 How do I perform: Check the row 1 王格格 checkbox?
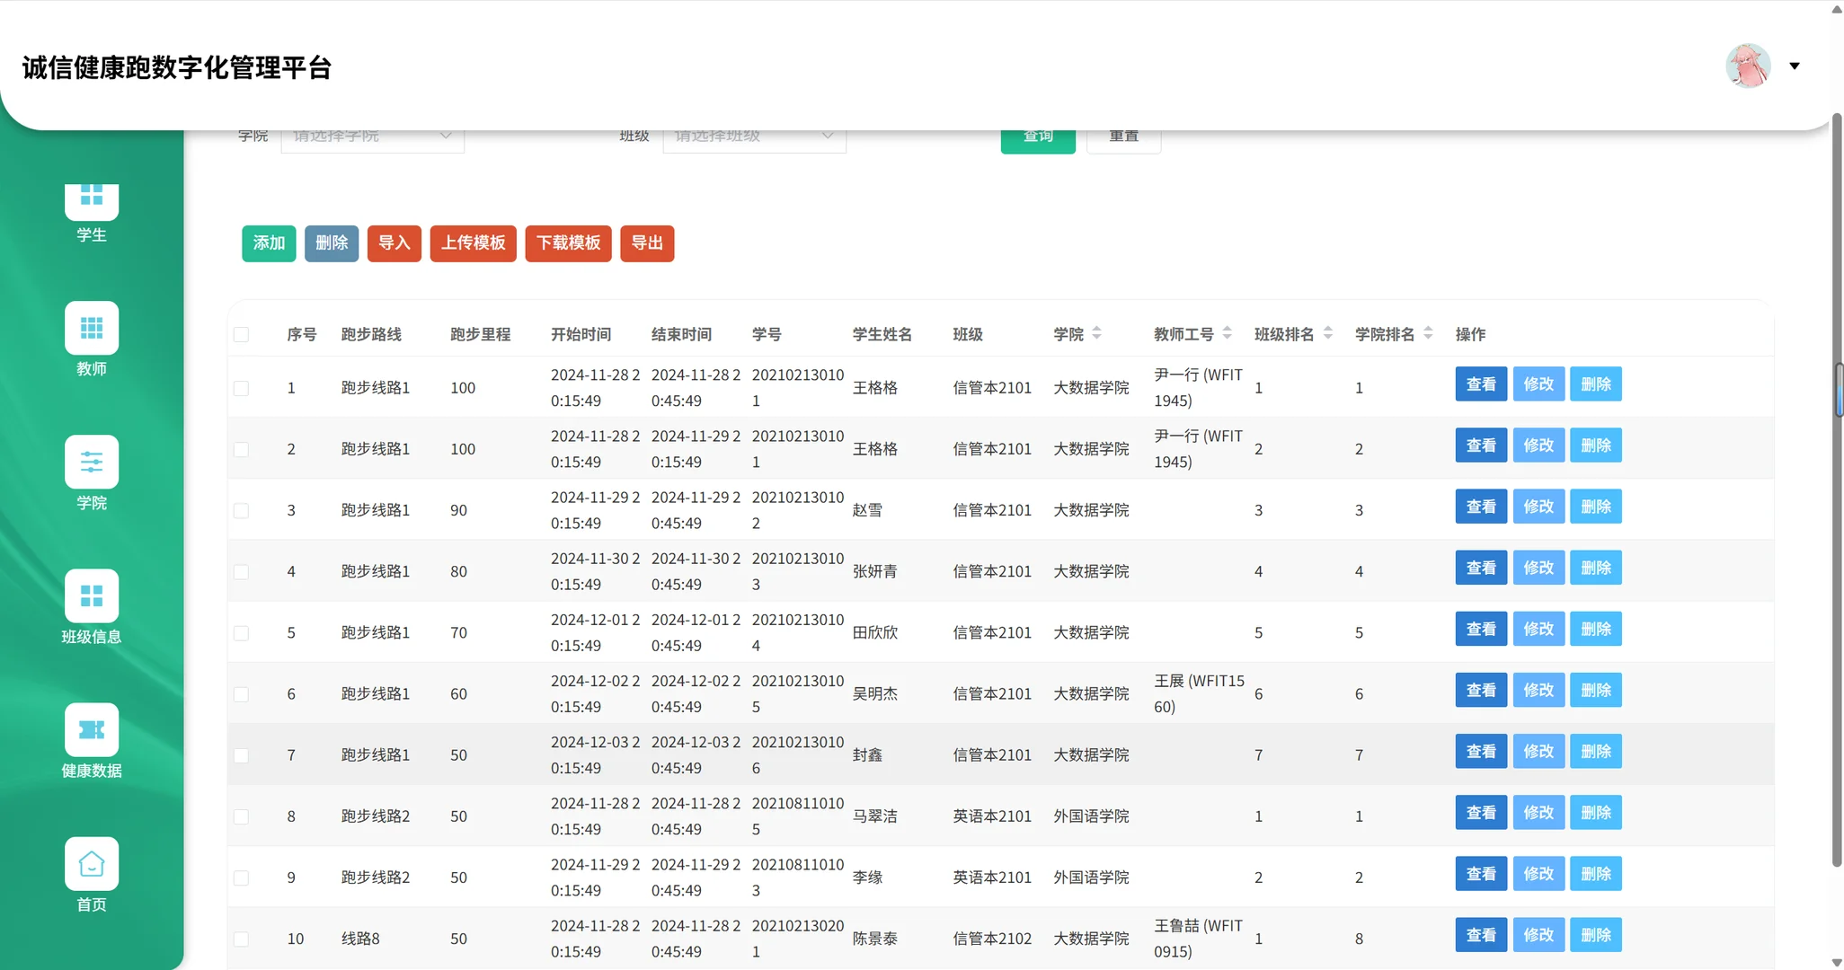coord(241,388)
